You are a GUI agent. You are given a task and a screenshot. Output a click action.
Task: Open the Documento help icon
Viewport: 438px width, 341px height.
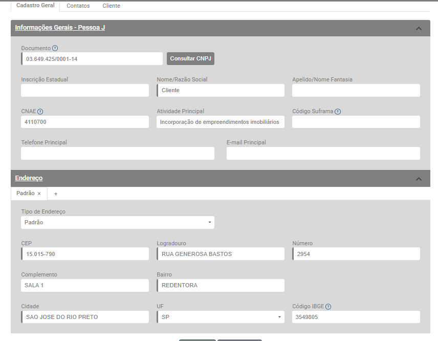point(55,48)
